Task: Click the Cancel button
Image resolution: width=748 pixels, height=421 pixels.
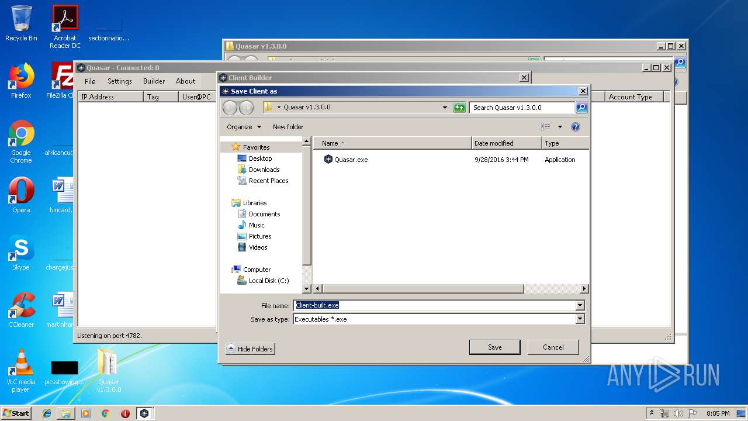Action: pyautogui.click(x=553, y=347)
